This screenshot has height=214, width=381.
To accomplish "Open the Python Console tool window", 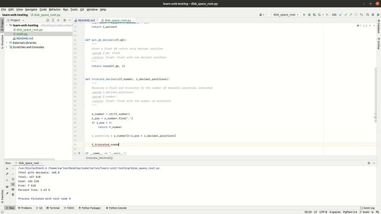I will pyautogui.click(x=116, y=208).
